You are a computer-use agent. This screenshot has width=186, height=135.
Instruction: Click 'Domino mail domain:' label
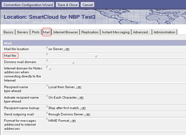[x=20, y=62]
